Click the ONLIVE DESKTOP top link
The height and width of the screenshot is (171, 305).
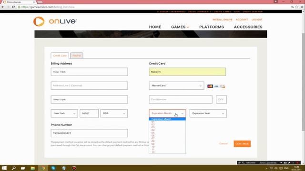[253, 11]
